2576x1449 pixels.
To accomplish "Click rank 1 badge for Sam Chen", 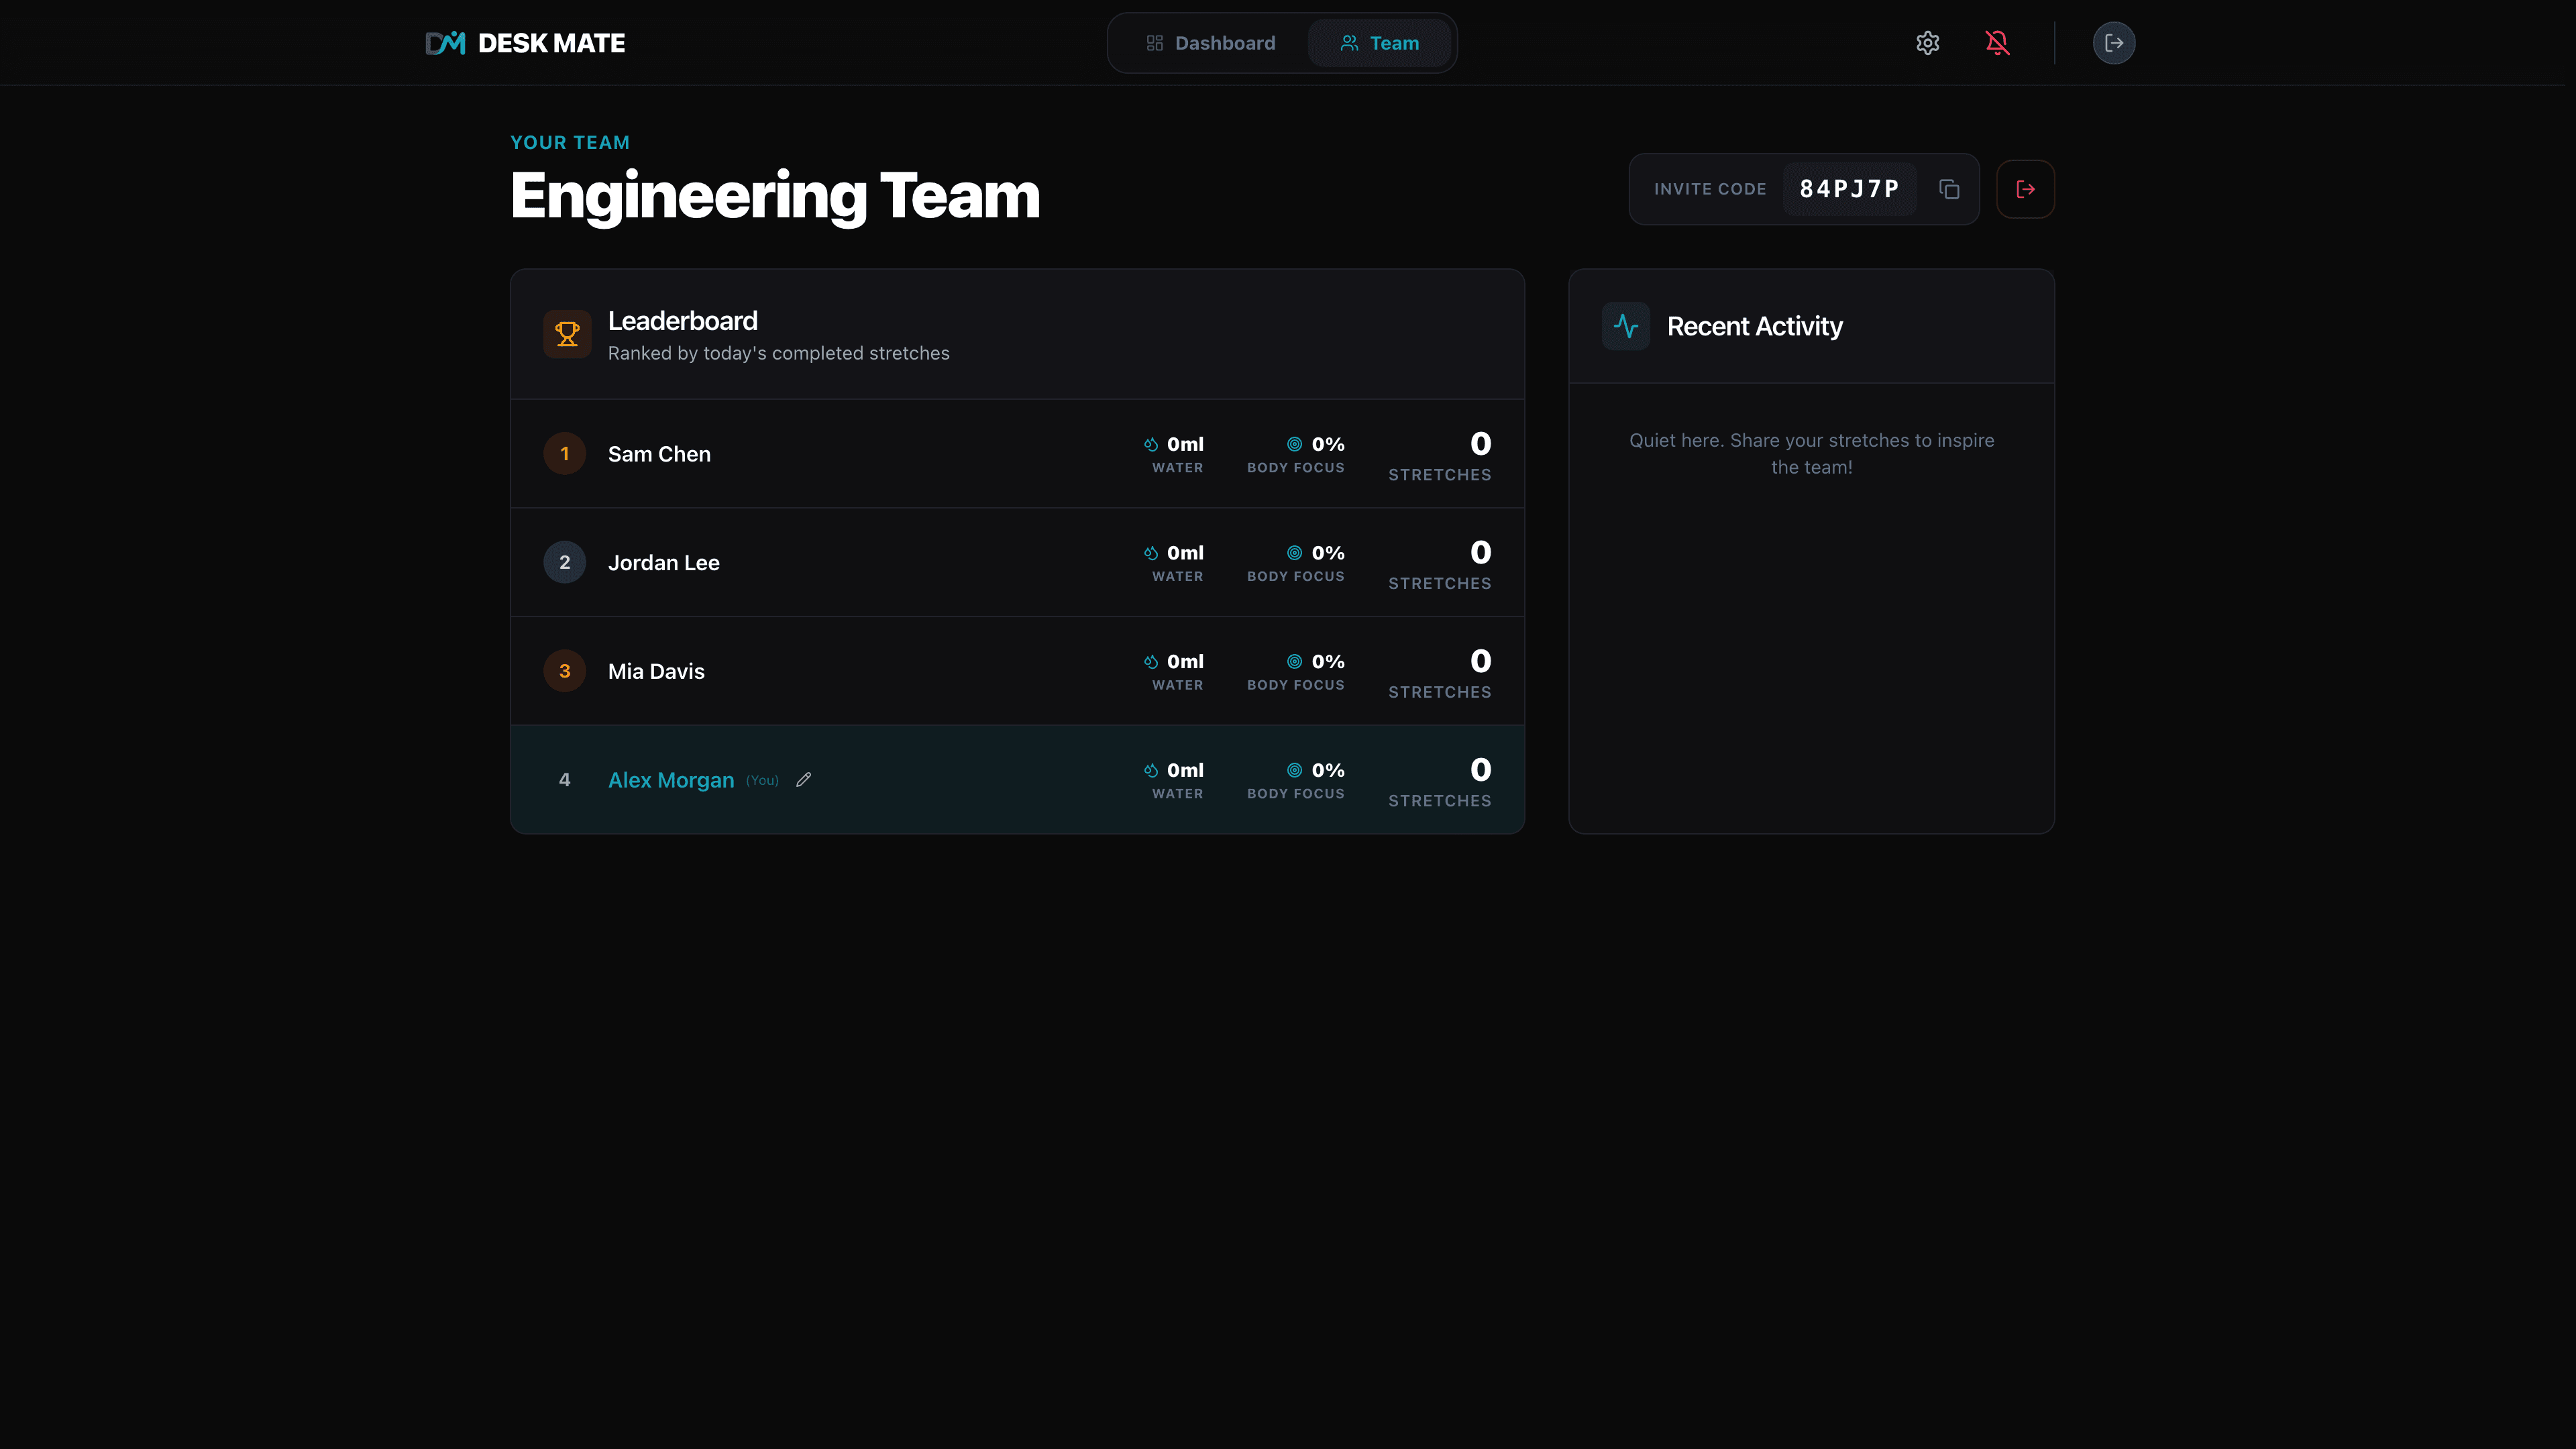I will (x=564, y=454).
